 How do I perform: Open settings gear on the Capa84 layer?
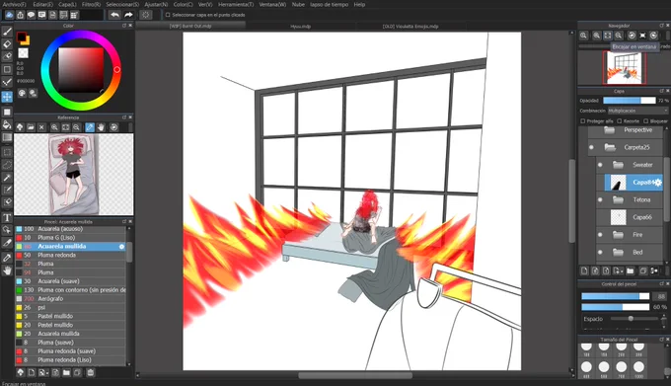tap(658, 183)
